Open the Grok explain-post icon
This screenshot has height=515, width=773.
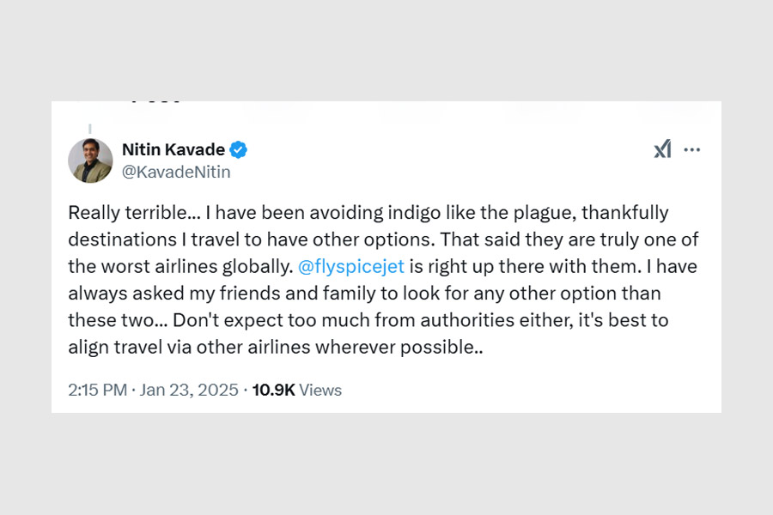pos(662,150)
